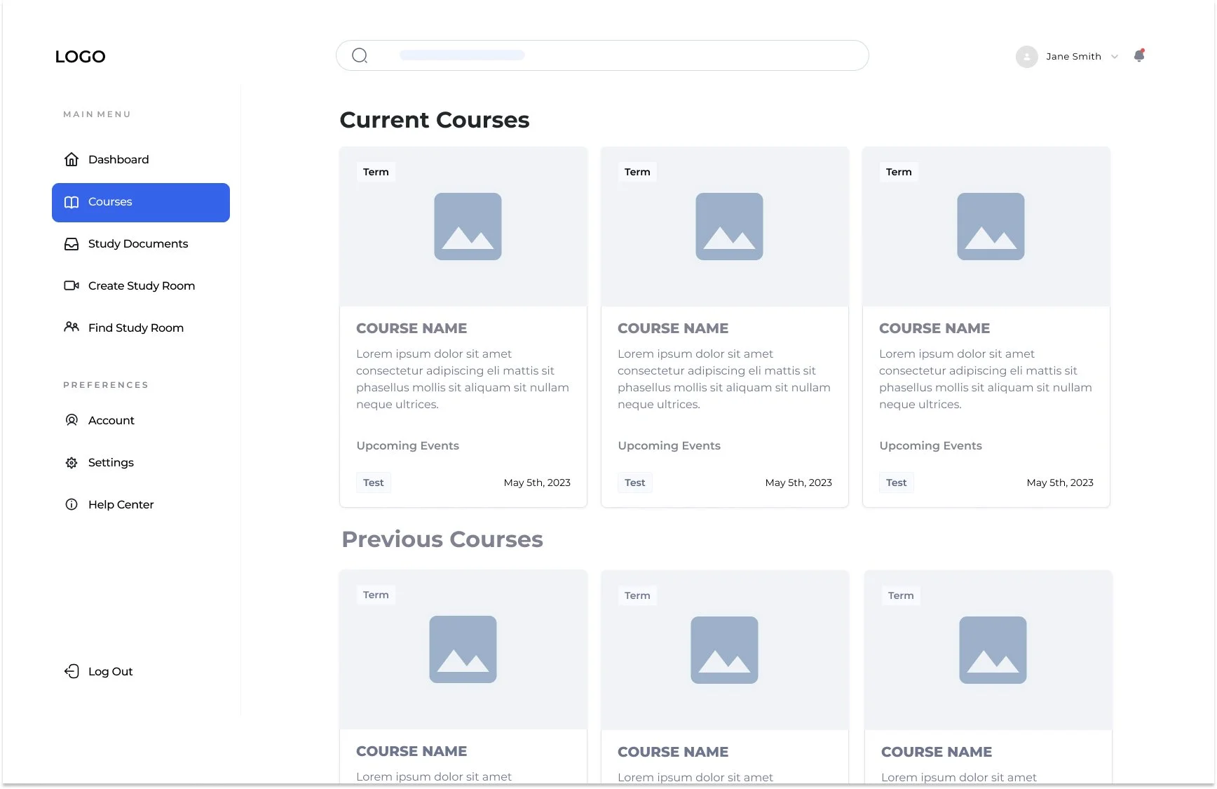This screenshot has height=789, width=1217.
Task: Click the Log Out icon
Action: pyautogui.click(x=72, y=671)
